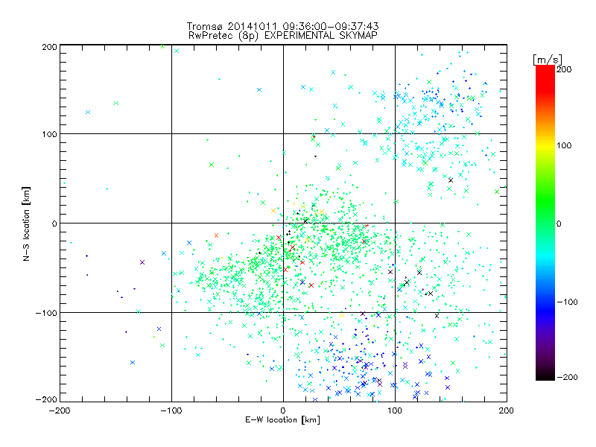The image size is (596, 447).
Task: Click the subtitle 'RwPretec (8p) EXPERIMENTAL SKYMAP'
Action: pos(283,36)
